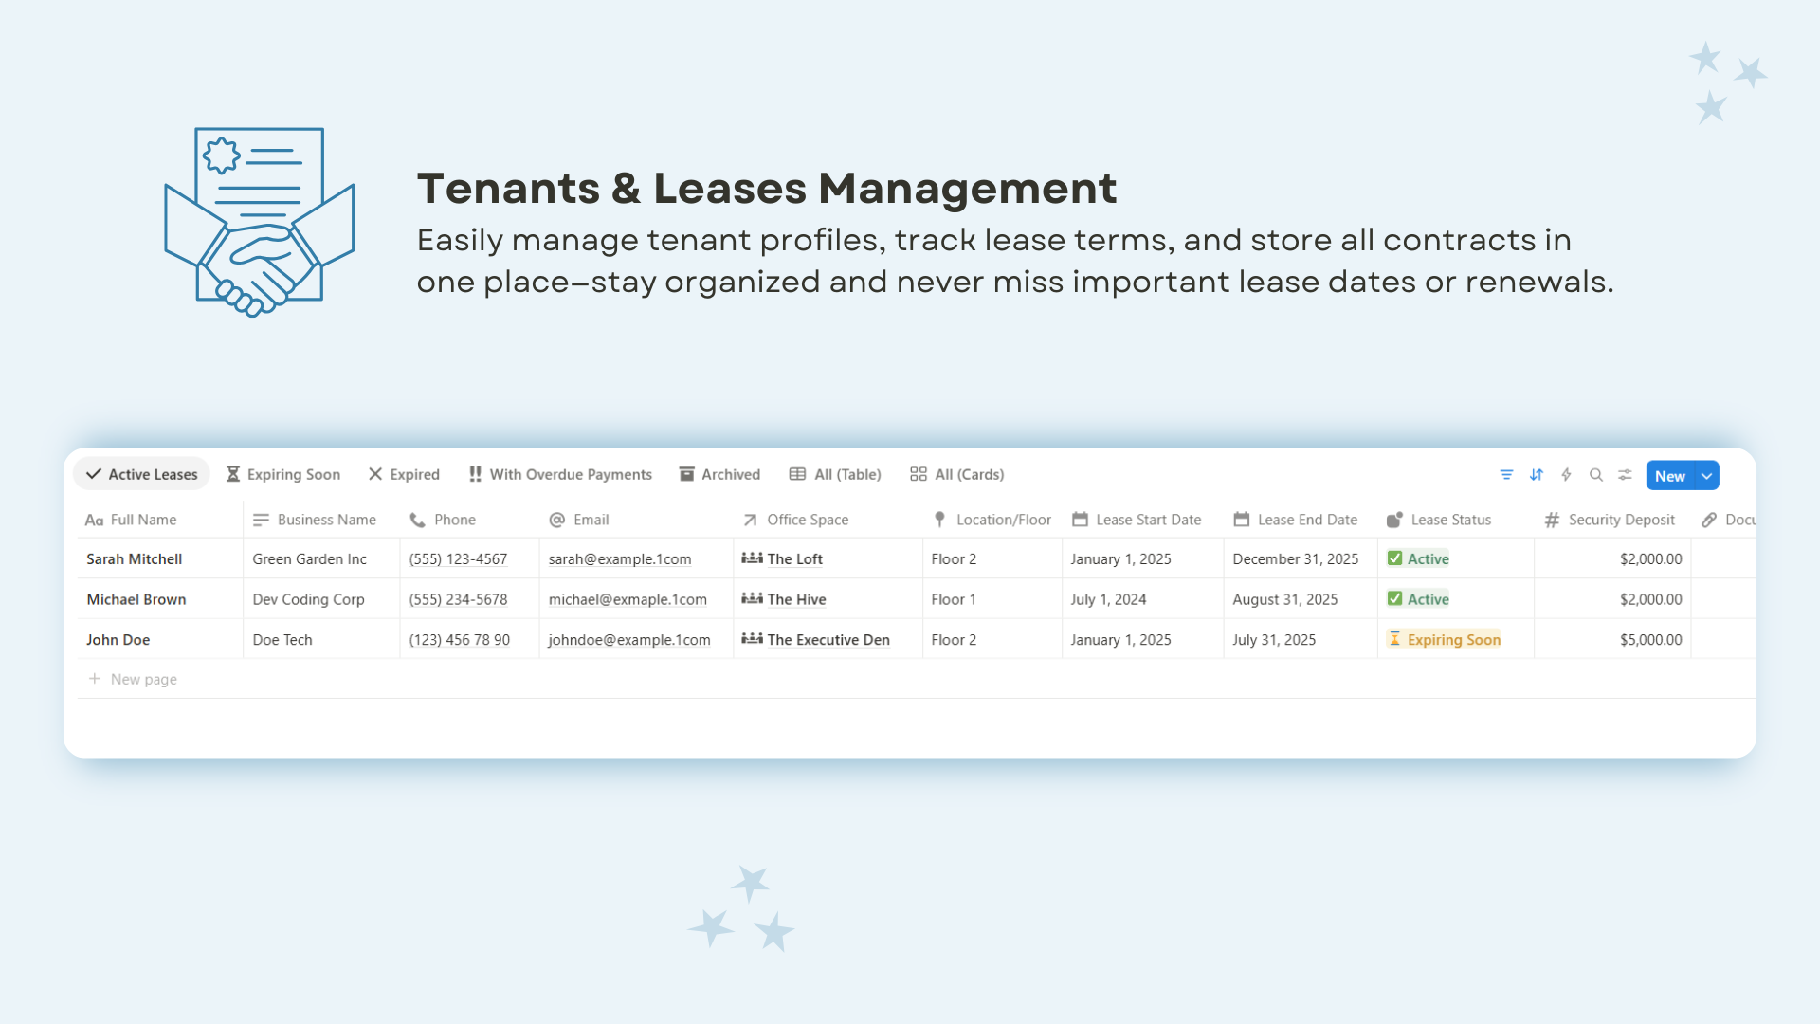Open the johndoe@example.1com email
Image resolution: width=1820 pixels, height=1024 pixels.
[x=629, y=640]
